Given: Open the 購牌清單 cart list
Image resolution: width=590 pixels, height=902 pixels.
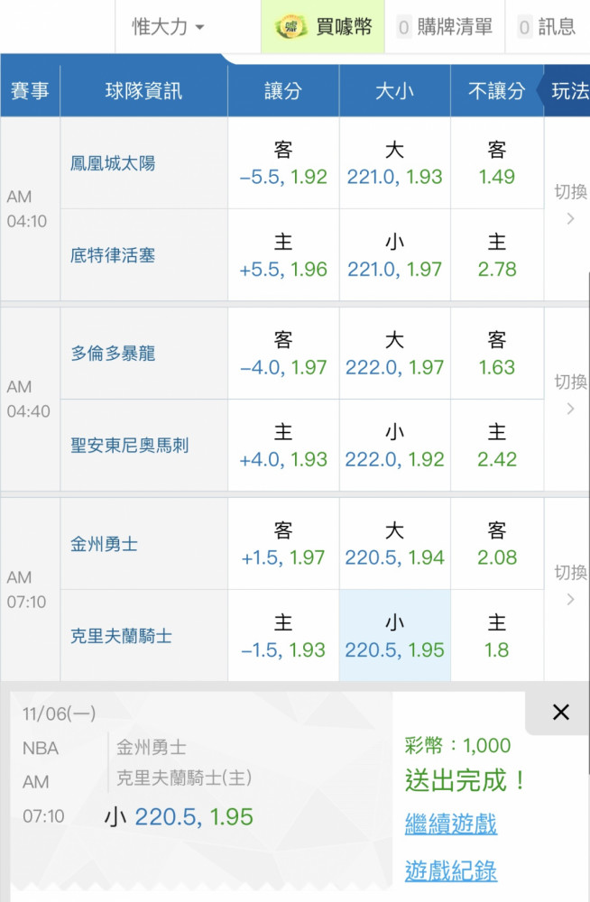Looking at the screenshot, I should (x=447, y=27).
